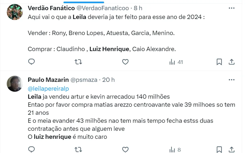
Task: Like the Verdão Fanático tweet
Action: [x=125, y=62]
